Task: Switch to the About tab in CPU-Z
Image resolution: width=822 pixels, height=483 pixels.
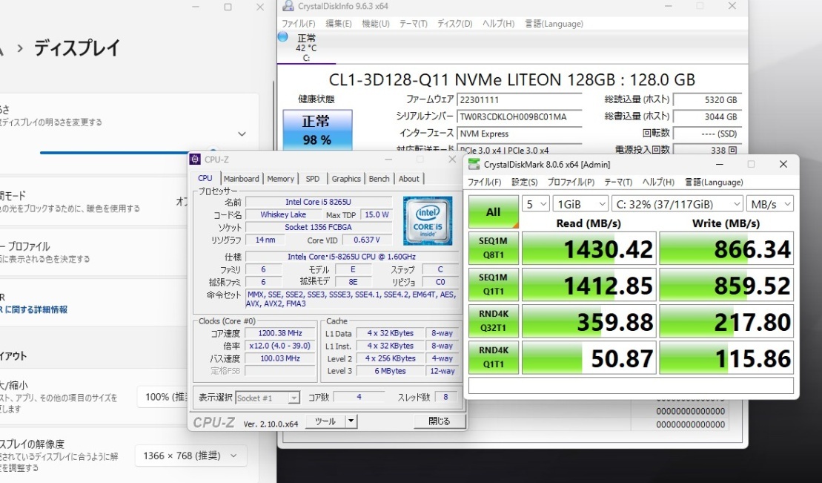Action: 409,179
